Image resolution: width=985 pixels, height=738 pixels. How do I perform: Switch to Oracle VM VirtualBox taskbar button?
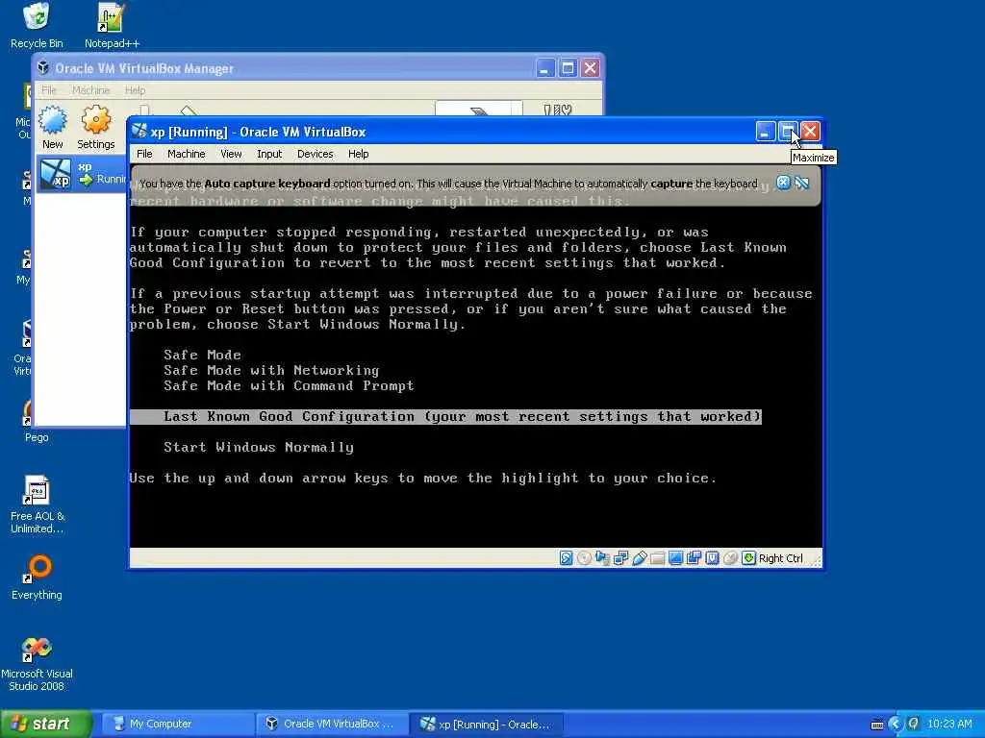pyautogui.click(x=332, y=724)
